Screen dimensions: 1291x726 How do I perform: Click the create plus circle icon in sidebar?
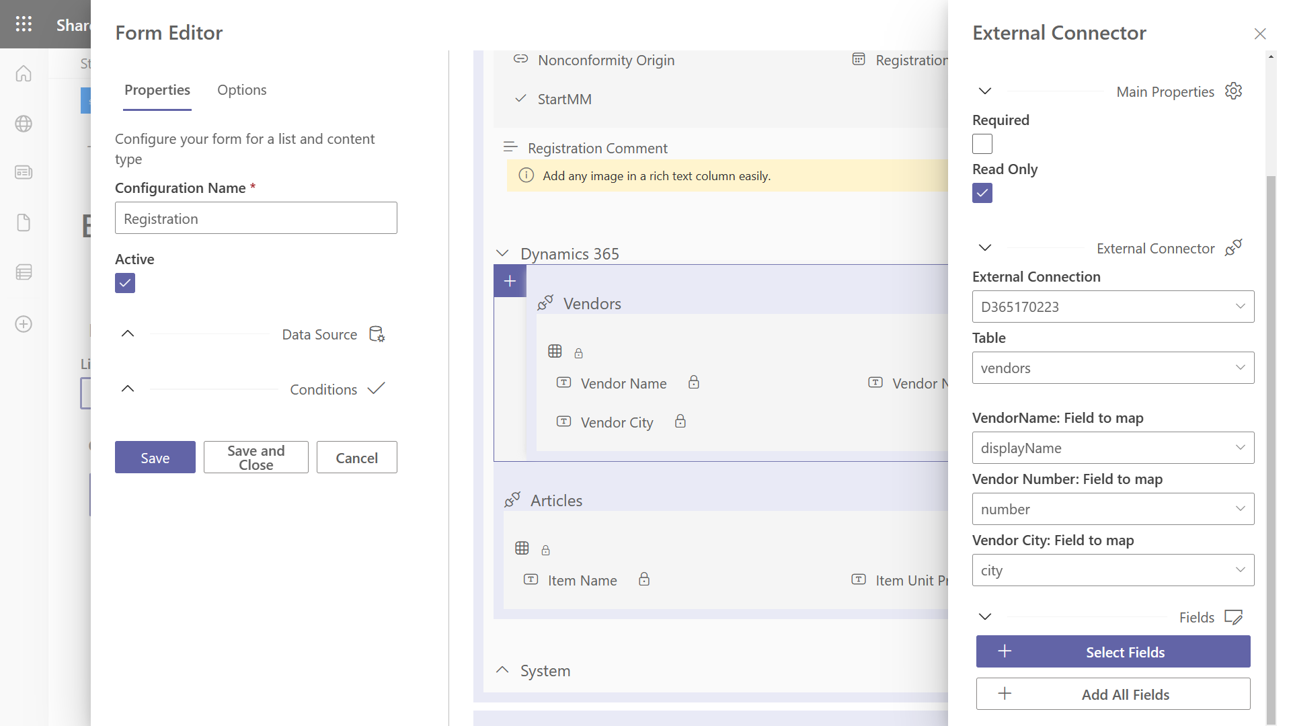tap(24, 324)
